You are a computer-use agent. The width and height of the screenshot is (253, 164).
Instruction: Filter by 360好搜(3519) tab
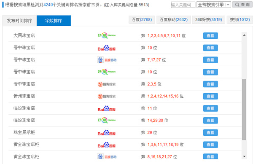tap(208, 20)
